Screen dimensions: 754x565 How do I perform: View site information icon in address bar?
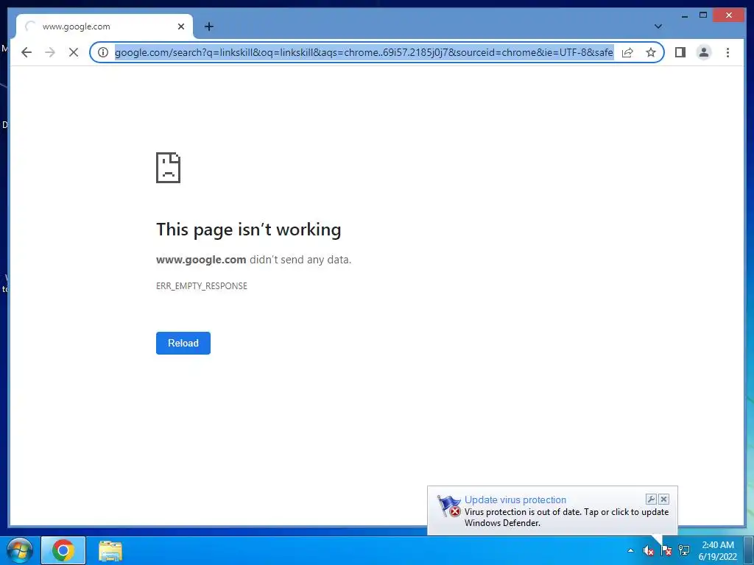[103, 52]
